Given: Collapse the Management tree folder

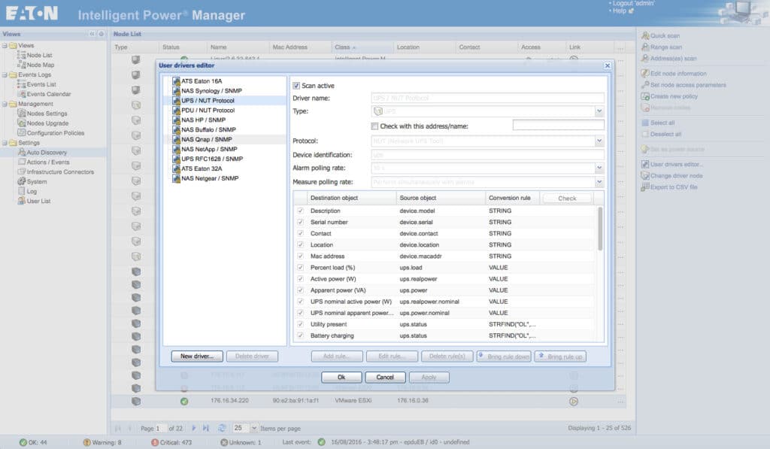Looking at the screenshot, I should coord(5,104).
